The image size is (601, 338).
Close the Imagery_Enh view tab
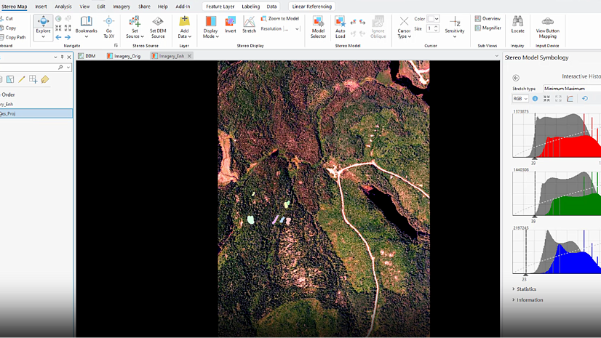pyautogui.click(x=189, y=56)
